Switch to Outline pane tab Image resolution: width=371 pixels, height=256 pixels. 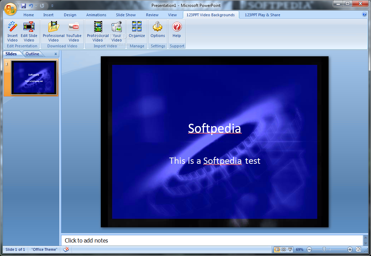pos(32,54)
